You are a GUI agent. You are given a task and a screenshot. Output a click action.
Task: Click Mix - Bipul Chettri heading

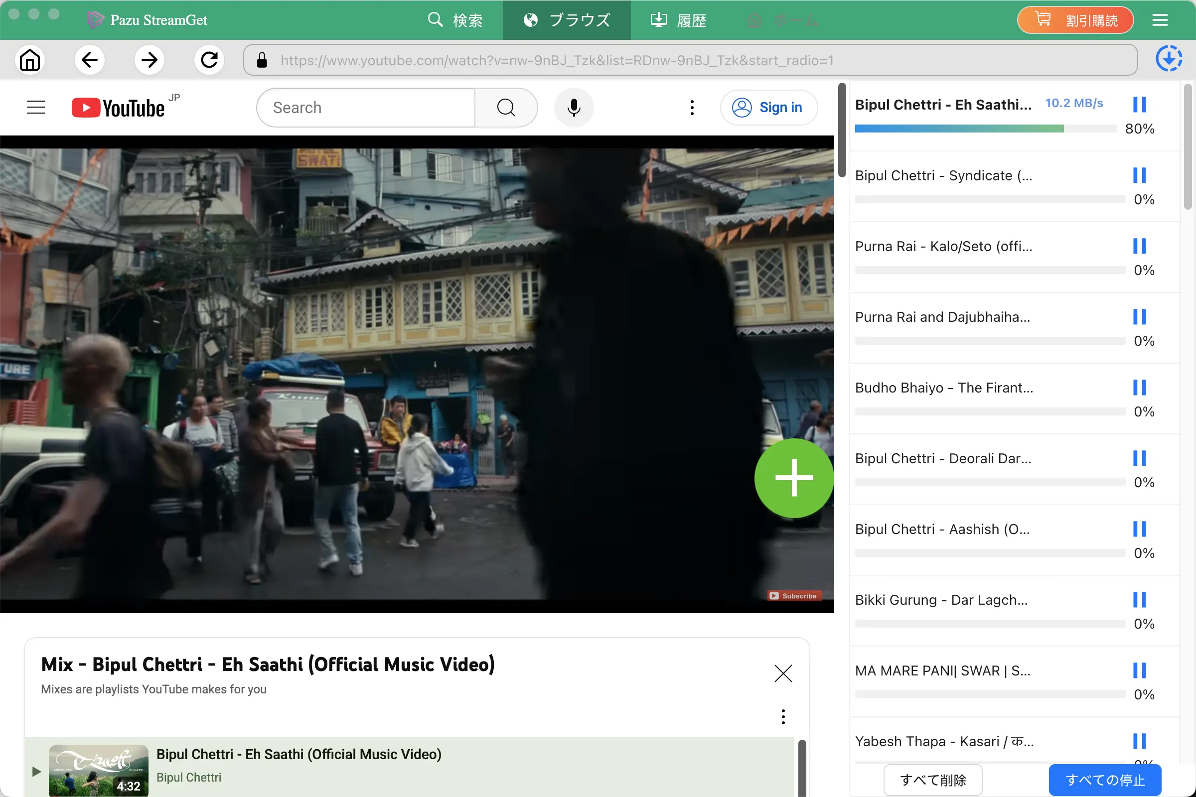tap(268, 664)
